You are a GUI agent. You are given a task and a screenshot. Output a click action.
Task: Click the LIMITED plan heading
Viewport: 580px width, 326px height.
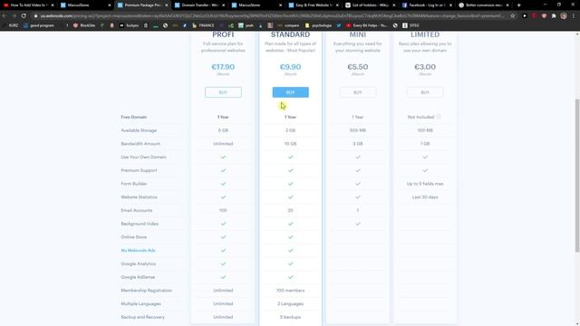click(425, 34)
